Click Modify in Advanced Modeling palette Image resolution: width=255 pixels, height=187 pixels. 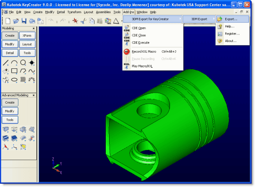coord(10,111)
